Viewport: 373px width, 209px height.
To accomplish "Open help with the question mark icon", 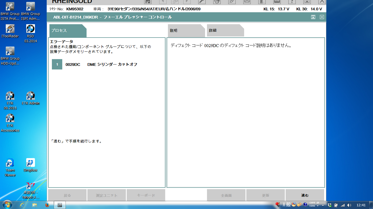I will [292, 2].
